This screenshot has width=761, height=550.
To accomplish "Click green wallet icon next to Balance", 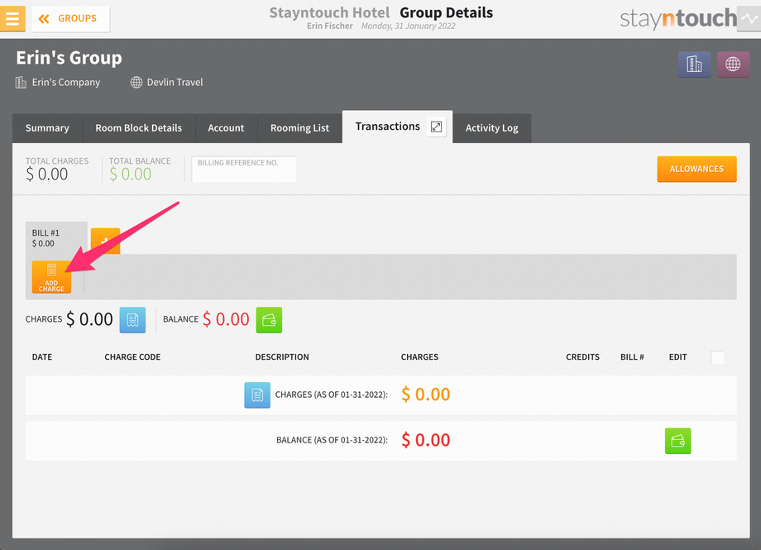I will [x=269, y=320].
